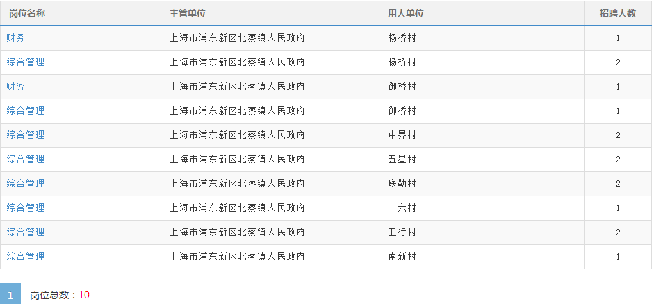
Task: Select the 联勤村 employer cell
Action: tap(482, 184)
